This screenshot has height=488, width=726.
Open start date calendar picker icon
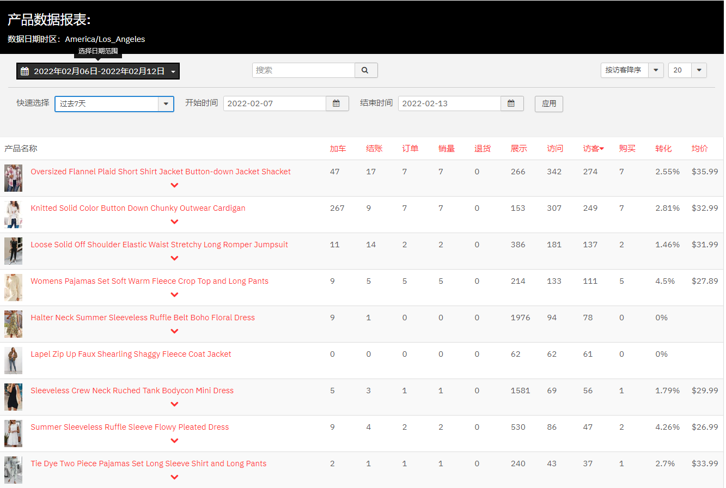point(337,103)
